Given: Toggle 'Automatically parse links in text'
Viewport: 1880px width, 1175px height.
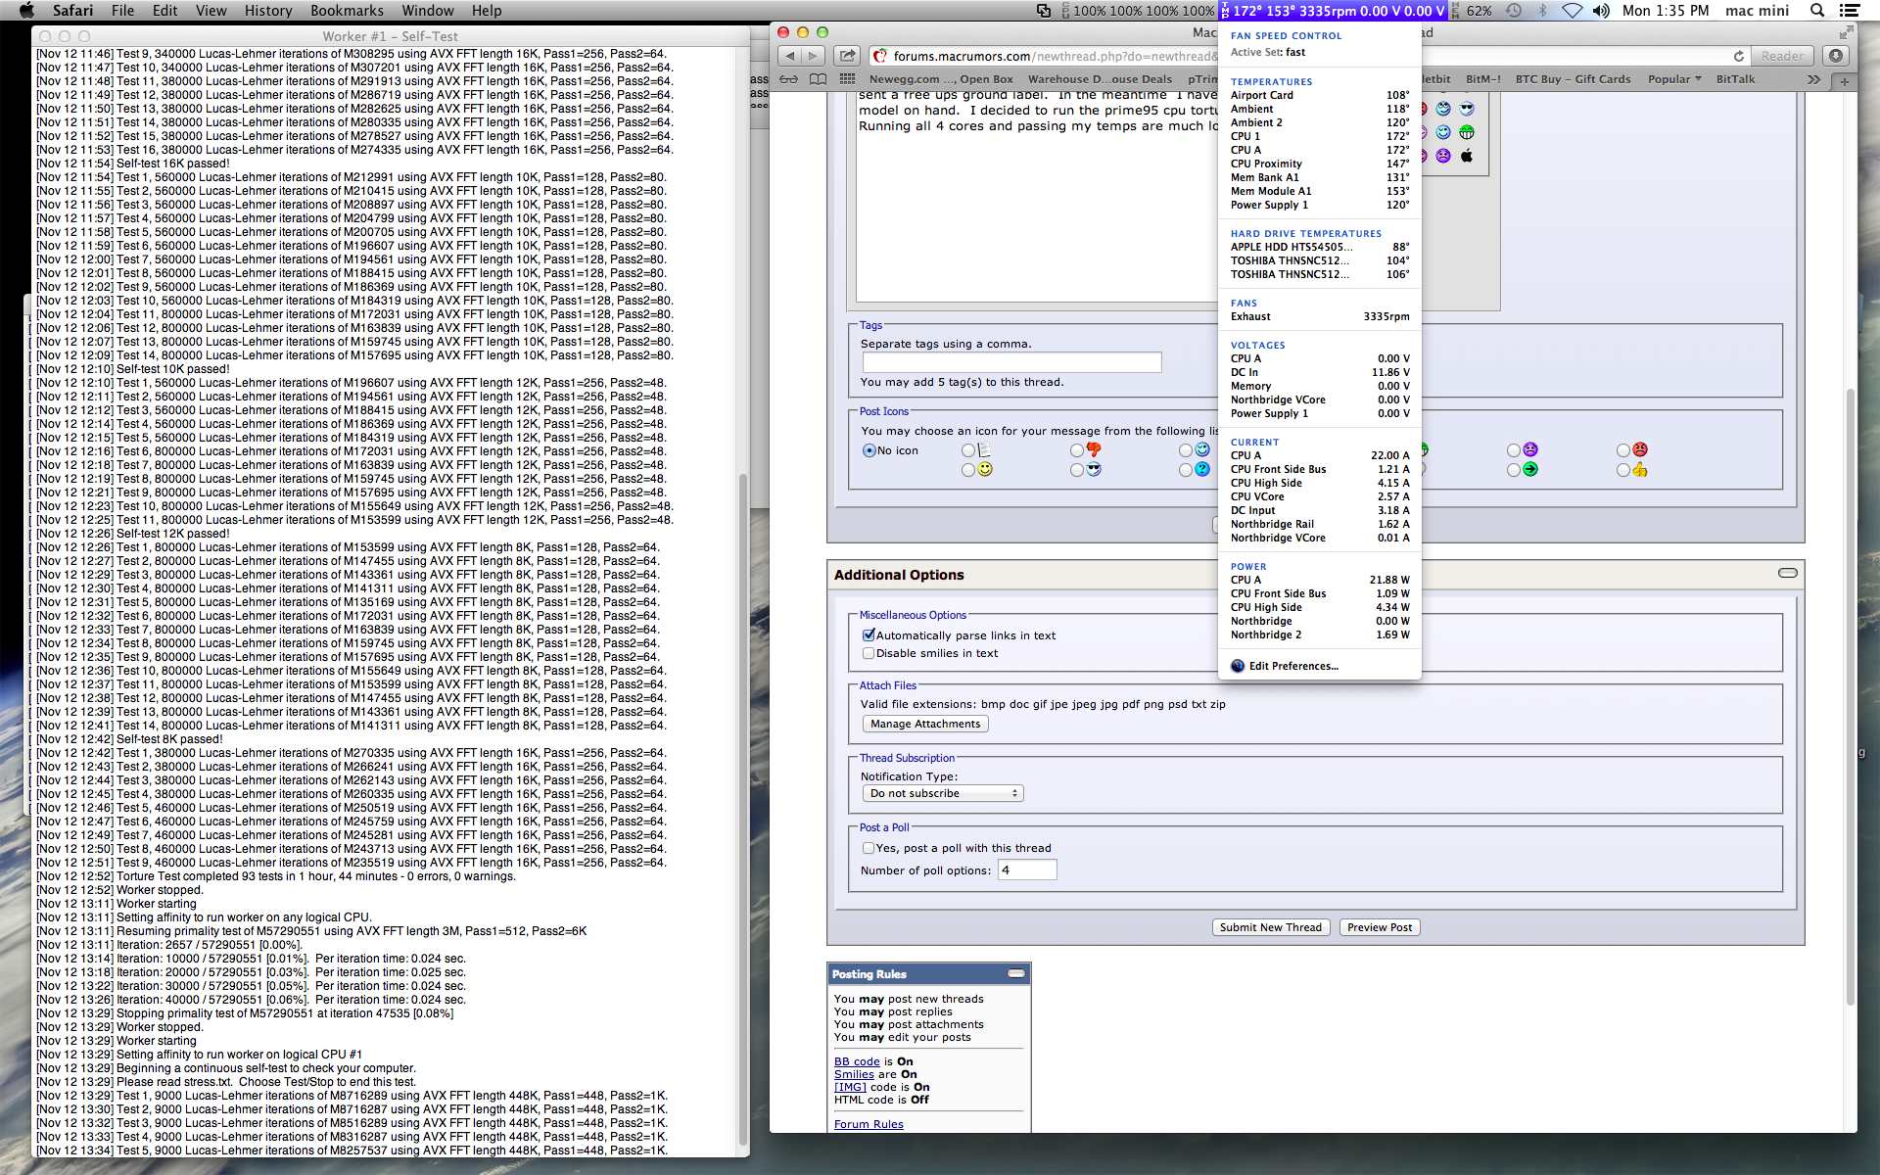Looking at the screenshot, I should point(869,634).
